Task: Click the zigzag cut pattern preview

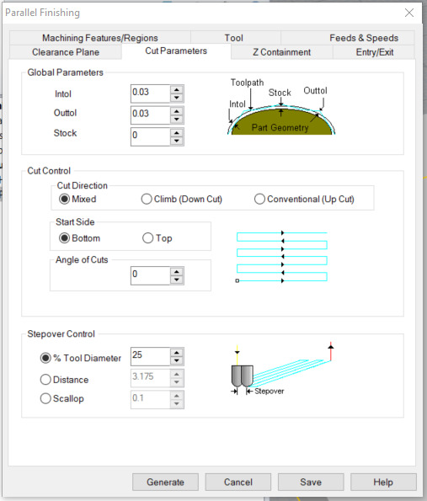Action: click(282, 257)
